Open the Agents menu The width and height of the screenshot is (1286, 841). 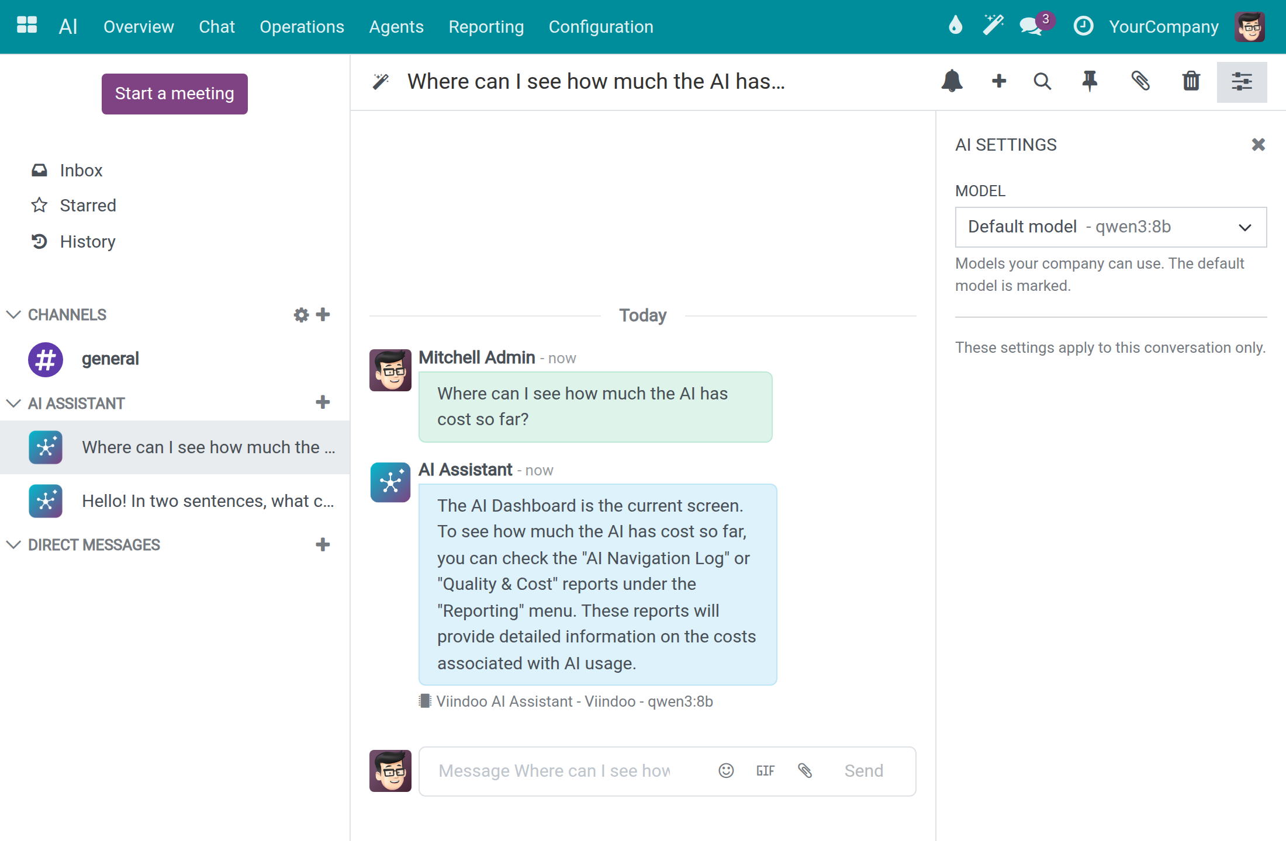click(396, 27)
